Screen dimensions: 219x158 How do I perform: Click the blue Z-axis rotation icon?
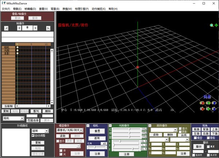pos(214,103)
